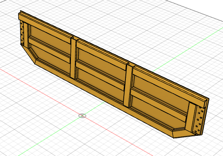Select the left end bolt-hole plate
The image size is (223, 156).
pos(22,33)
